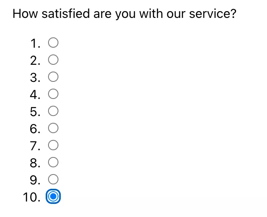Click the list number label "7."
This screenshot has height=217, width=267.
[35, 146]
